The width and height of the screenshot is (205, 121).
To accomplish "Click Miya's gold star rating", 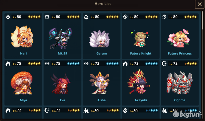I will click(x=34, y=64).
